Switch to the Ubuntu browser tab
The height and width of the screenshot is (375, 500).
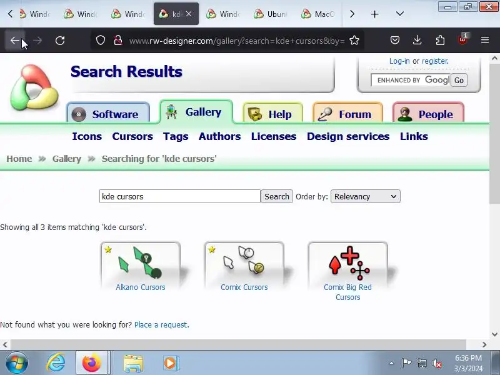[271, 14]
